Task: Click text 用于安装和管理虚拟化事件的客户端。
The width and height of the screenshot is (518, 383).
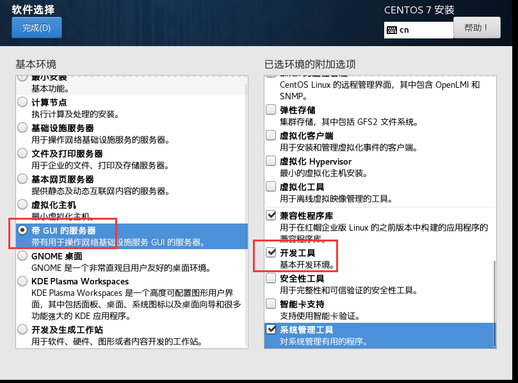Action: pyautogui.click(x=348, y=148)
